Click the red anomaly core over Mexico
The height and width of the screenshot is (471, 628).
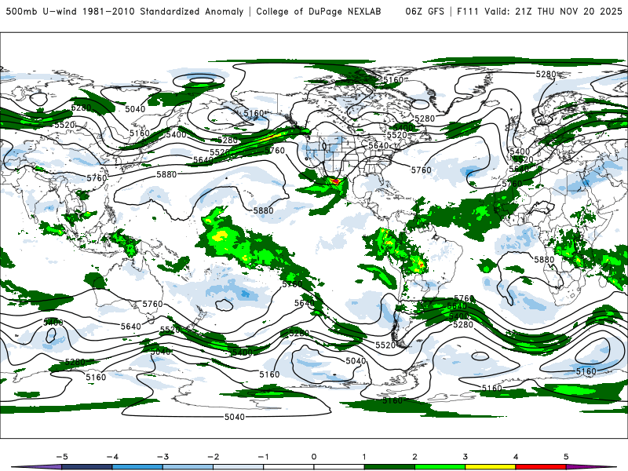pyautogui.click(x=335, y=181)
